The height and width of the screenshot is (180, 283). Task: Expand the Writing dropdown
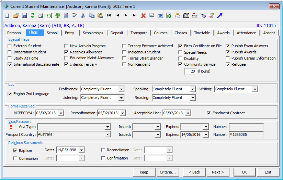(x=255, y=89)
